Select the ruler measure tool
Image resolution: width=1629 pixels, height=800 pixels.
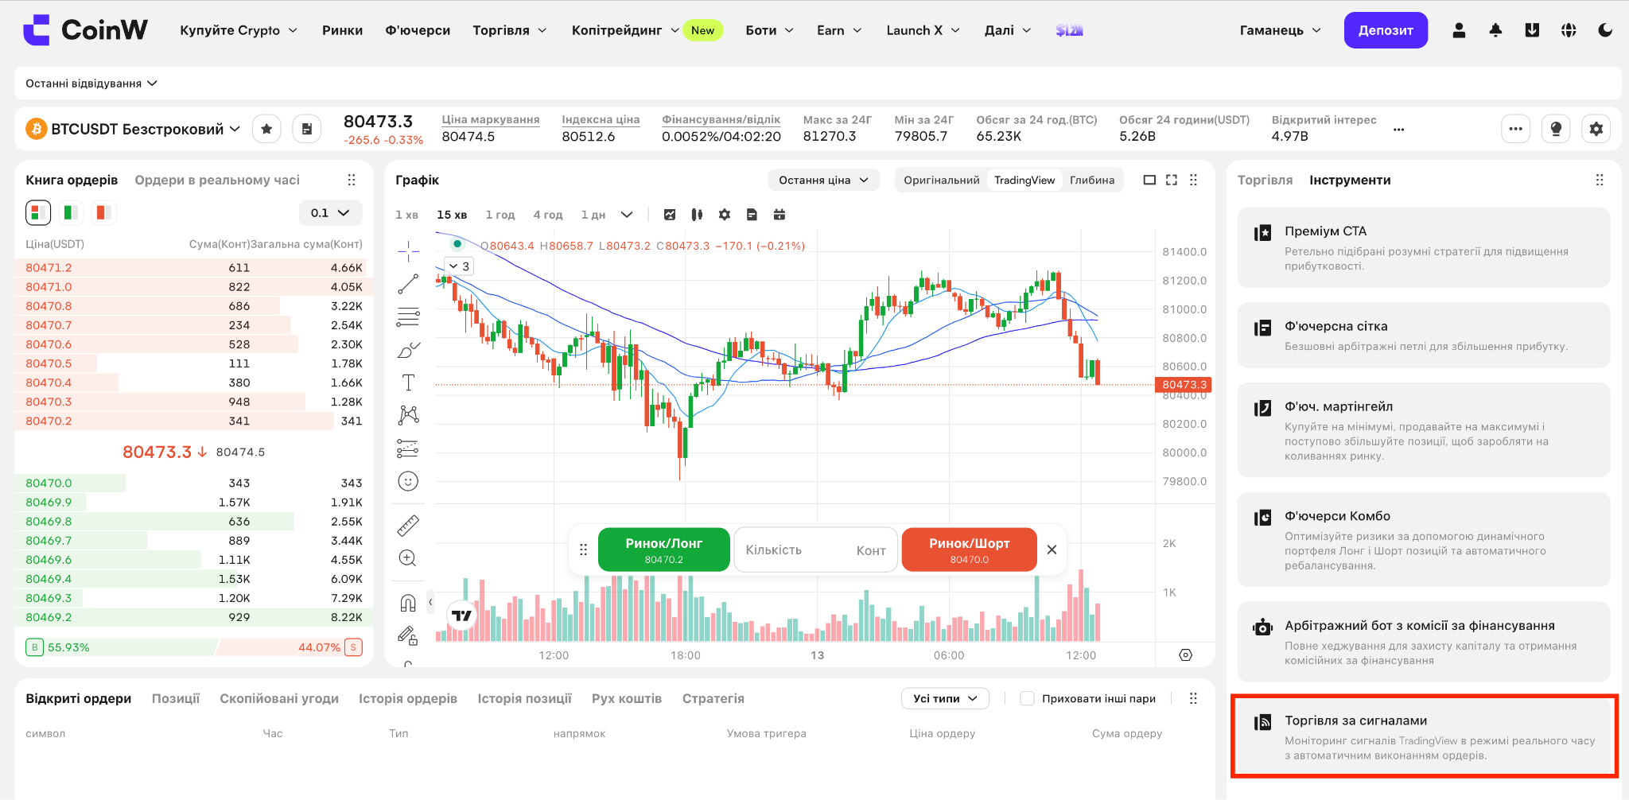(408, 525)
